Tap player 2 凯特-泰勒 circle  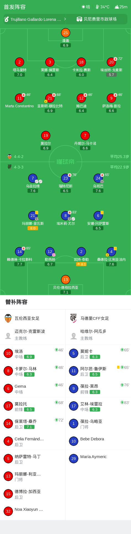click(81, 252)
